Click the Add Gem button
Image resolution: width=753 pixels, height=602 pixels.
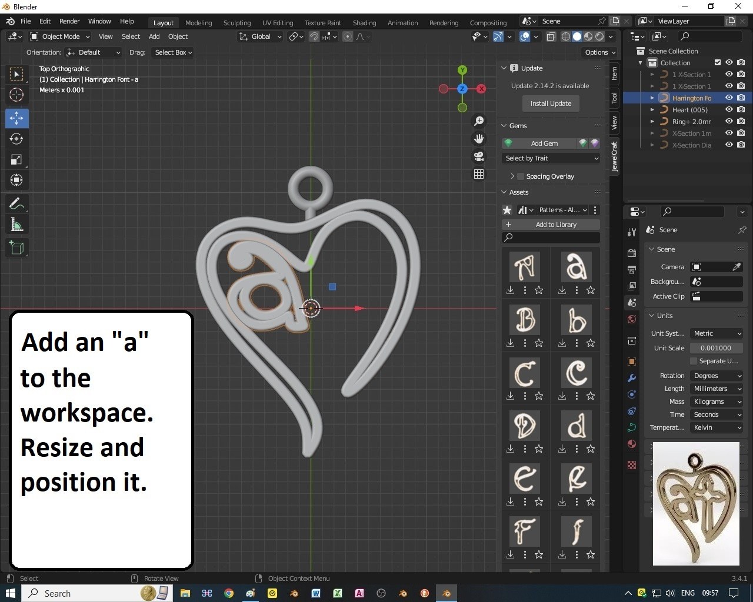point(544,143)
